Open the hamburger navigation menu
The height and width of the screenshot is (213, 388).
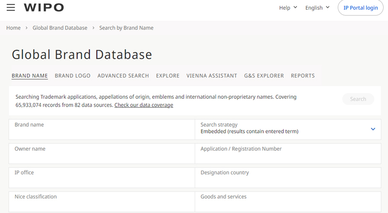click(11, 7)
